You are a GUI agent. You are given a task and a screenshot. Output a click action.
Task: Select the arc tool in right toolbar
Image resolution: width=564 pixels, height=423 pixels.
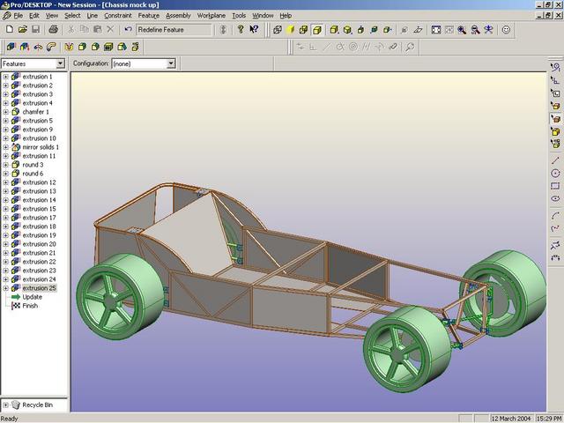click(555, 215)
